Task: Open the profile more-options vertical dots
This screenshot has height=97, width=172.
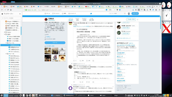Action: pos(138,19)
